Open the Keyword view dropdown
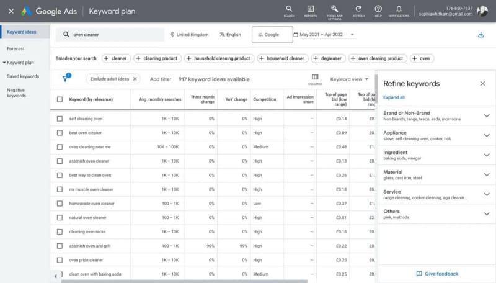 tap(349, 79)
